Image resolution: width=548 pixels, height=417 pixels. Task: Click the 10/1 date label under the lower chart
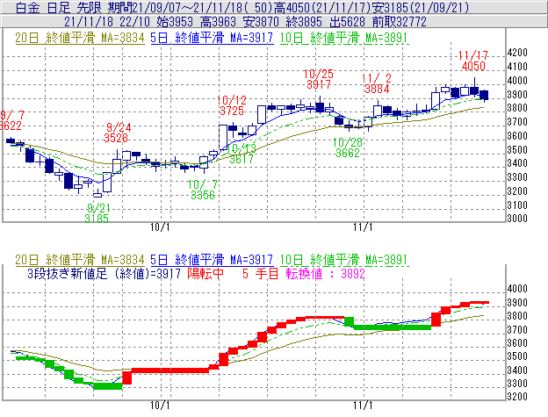[x=160, y=406]
